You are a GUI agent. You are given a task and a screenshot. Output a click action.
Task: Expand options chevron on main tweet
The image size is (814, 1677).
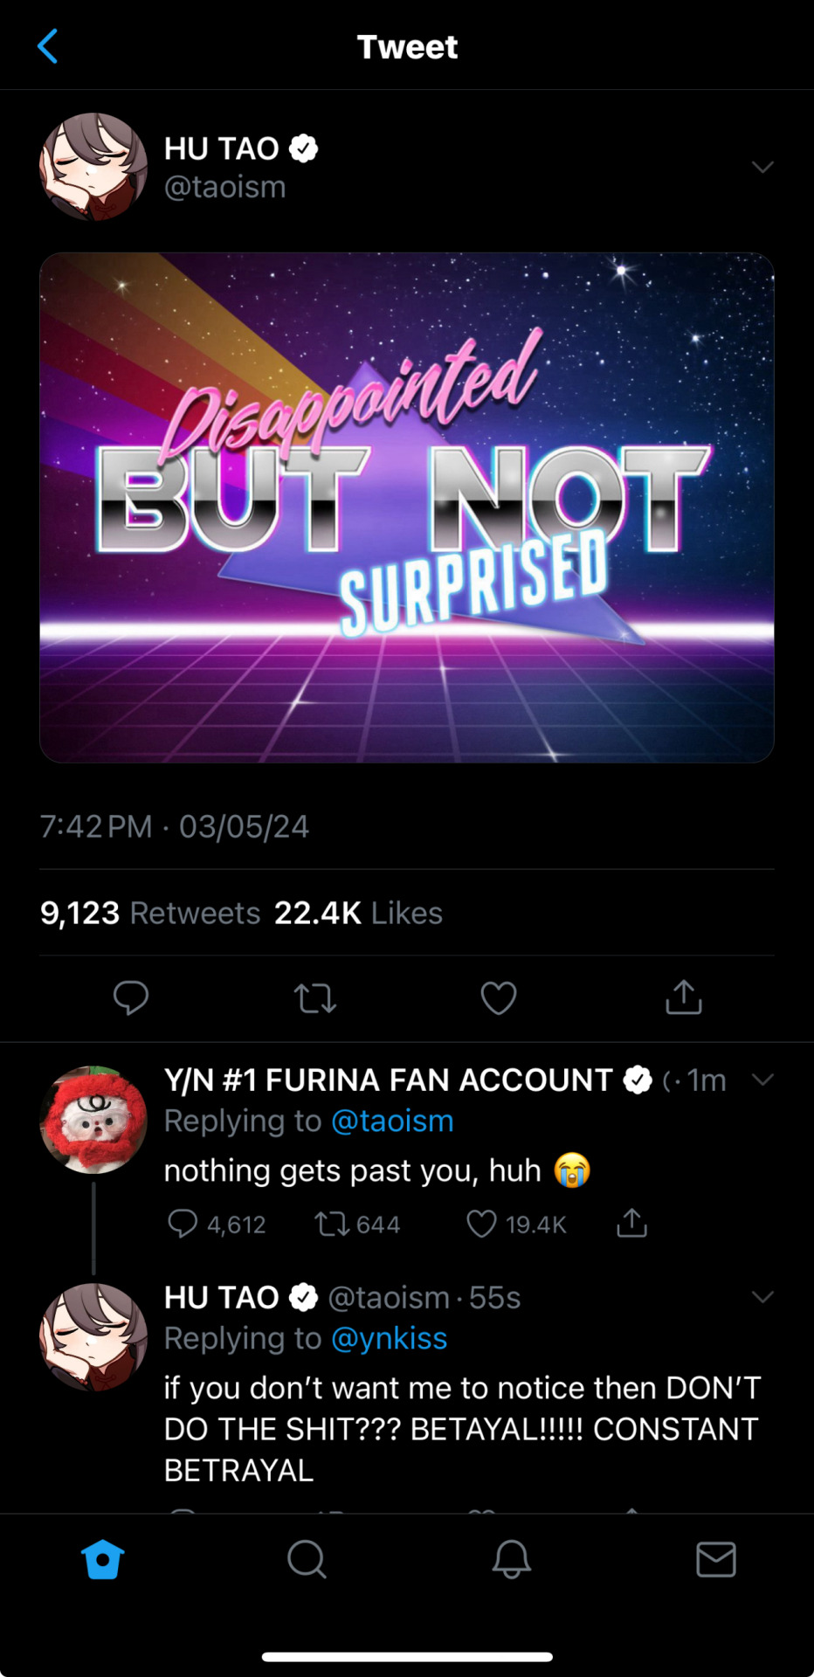pyautogui.click(x=762, y=167)
